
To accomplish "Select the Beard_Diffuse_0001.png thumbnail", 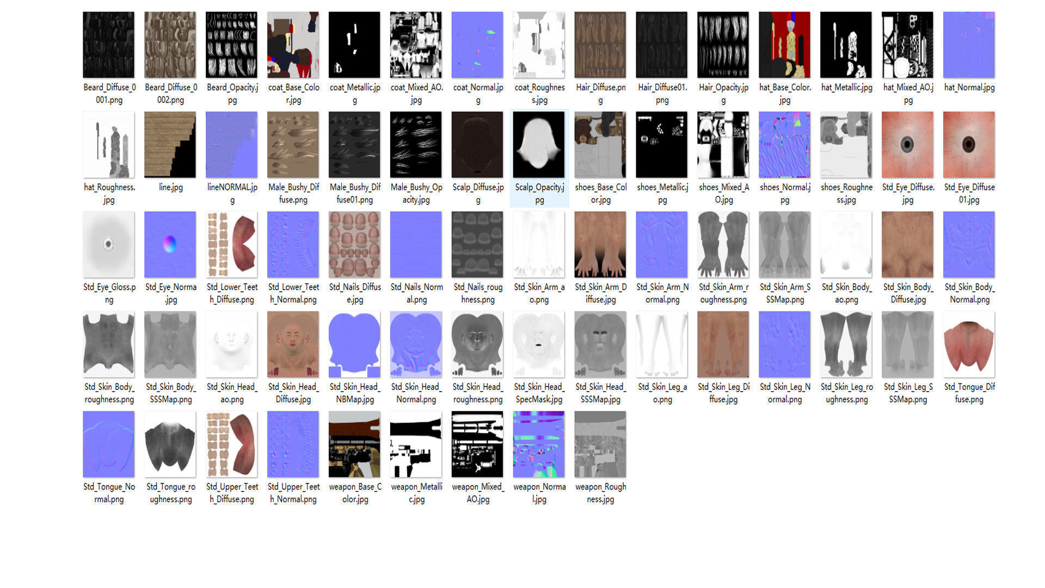I will pyautogui.click(x=108, y=45).
